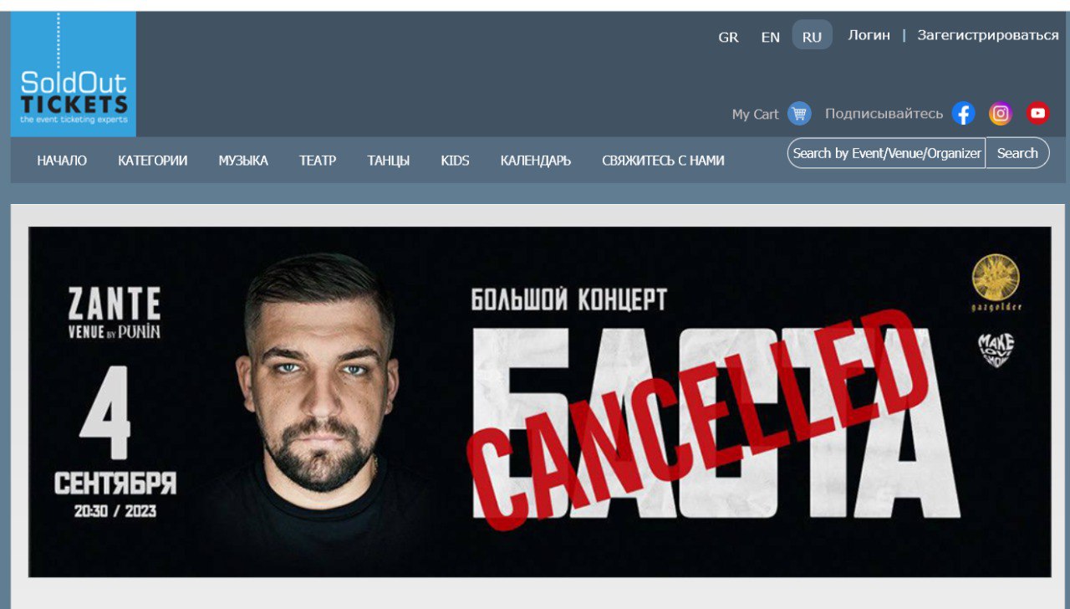This screenshot has width=1070, height=609.
Task: Click the Make Love Show logo
Action: pyautogui.click(x=996, y=351)
